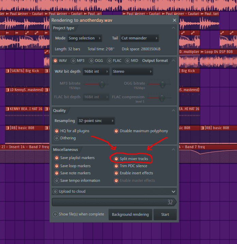Click the Output format label
Image resolution: width=237 pixels, height=244 pixels.
tap(155, 60)
